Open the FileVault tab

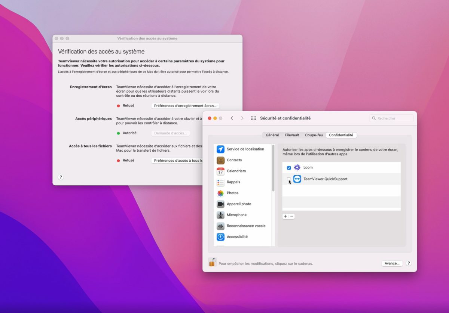coord(292,135)
